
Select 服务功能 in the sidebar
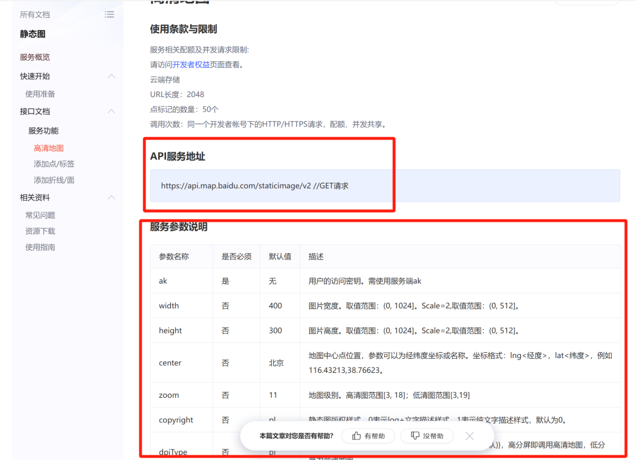tap(44, 131)
